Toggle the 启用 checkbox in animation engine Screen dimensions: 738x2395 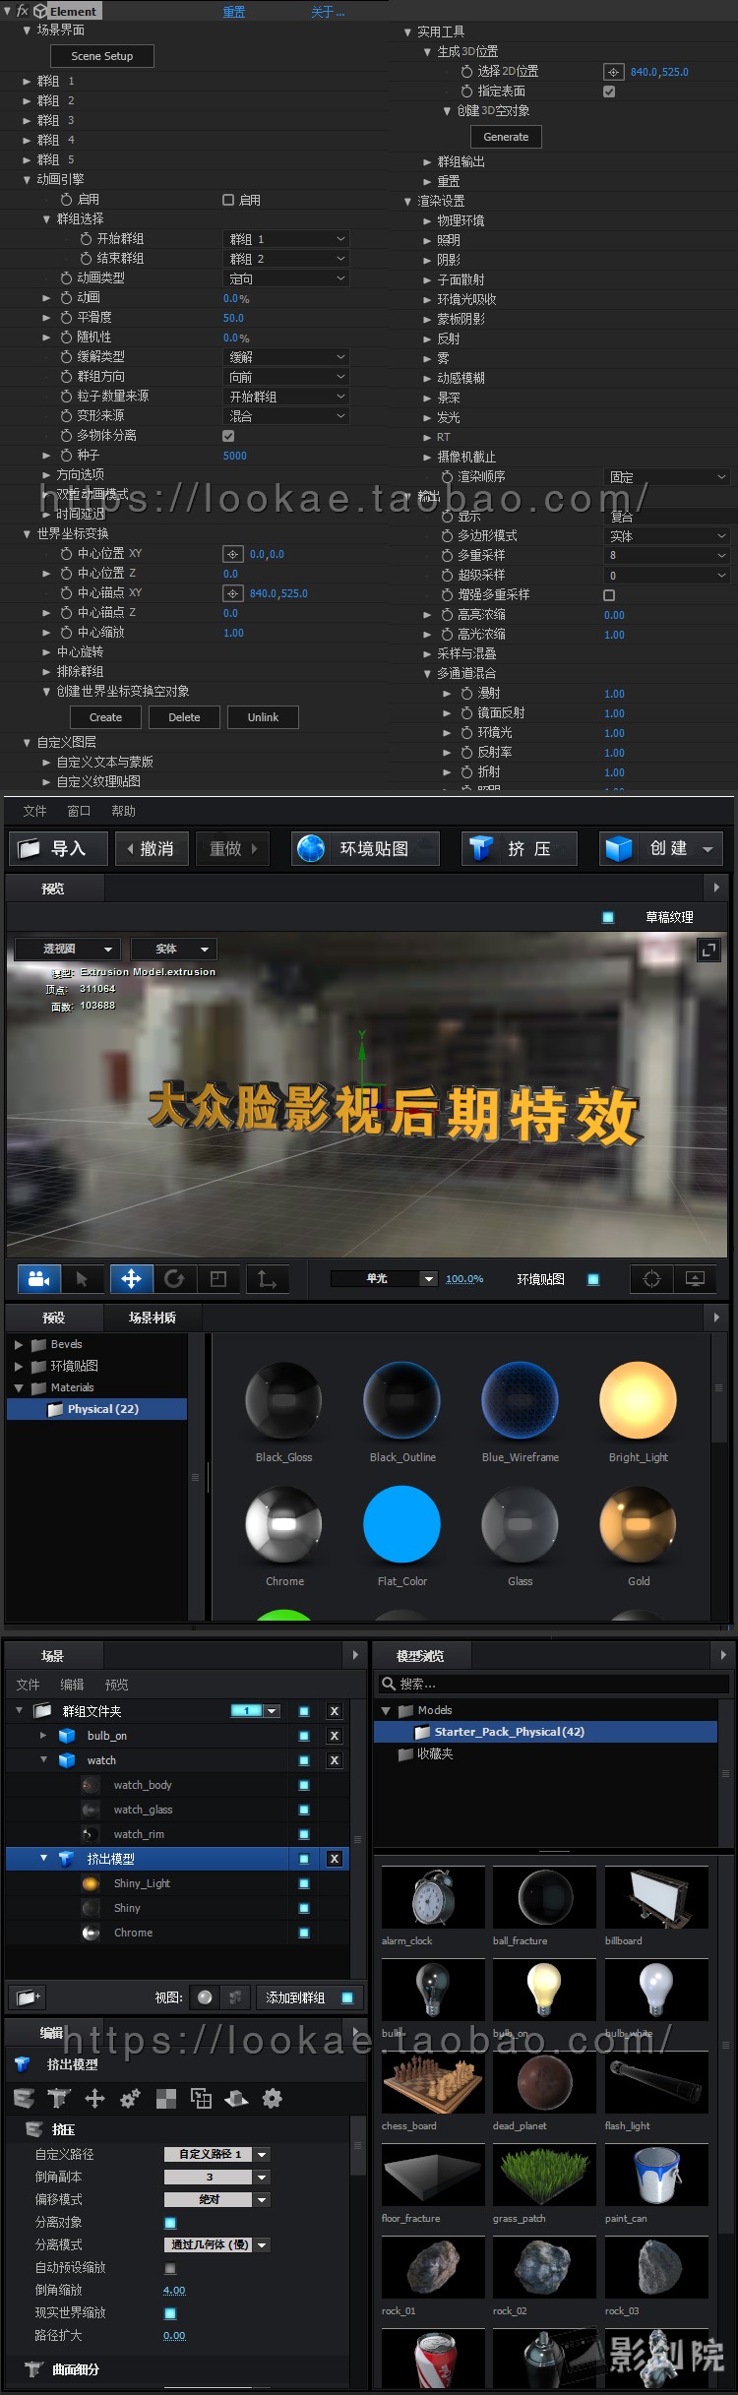tap(228, 200)
